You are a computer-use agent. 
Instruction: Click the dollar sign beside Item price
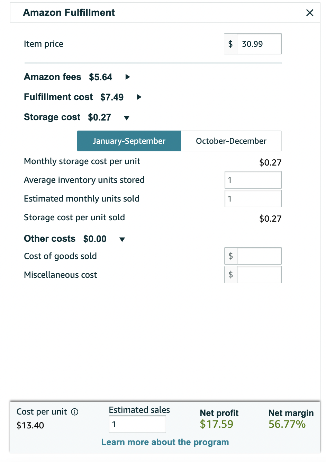pyautogui.click(x=230, y=44)
